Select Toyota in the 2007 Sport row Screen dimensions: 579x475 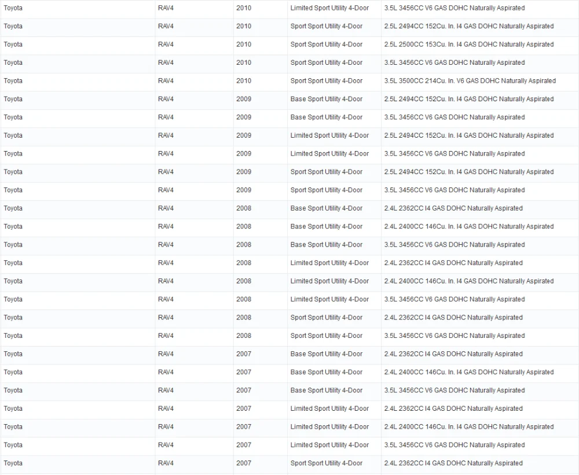coord(13,463)
